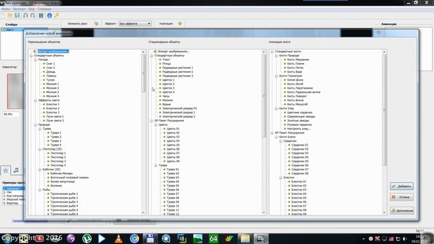Click the Добавить button
The height and width of the screenshot is (244, 434).
(401, 186)
